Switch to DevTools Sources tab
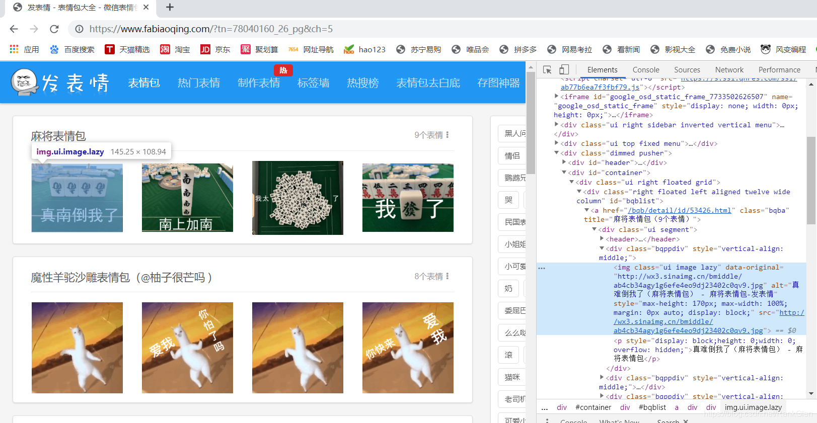Viewport: 817px width, 423px height. (687, 70)
